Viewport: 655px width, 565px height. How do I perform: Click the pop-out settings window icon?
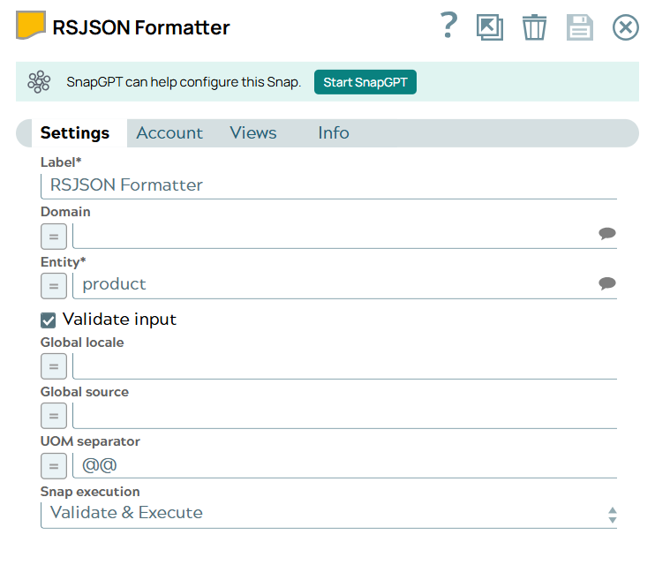click(x=489, y=27)
